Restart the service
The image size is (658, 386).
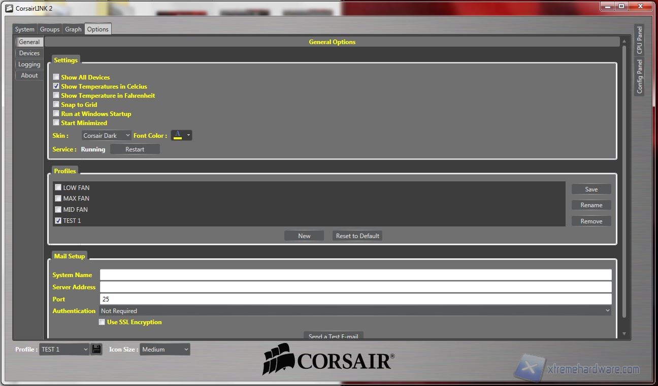pyautogui.click(x=135, y=149)
